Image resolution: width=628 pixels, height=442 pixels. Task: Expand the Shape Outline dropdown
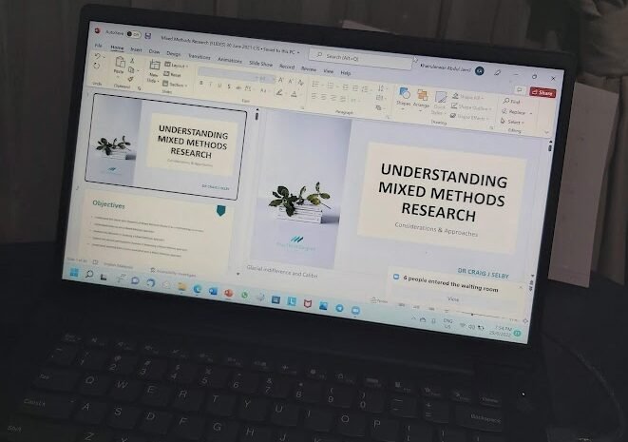click(470, 107)
